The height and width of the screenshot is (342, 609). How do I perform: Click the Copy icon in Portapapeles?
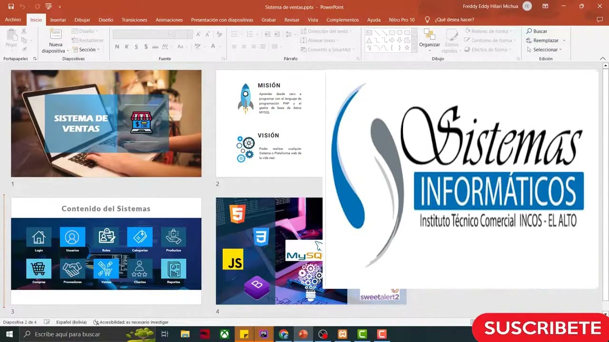(x=24, y=40)
